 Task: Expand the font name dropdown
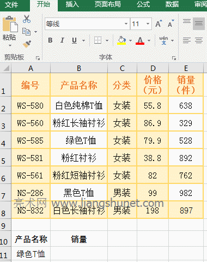tap(126, 24)
